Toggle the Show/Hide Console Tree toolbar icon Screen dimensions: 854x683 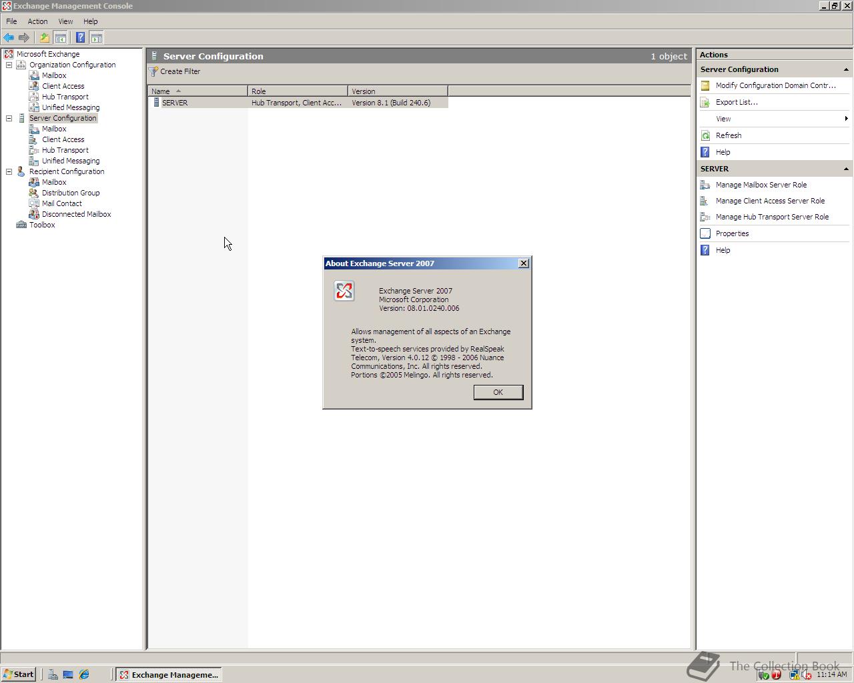[x=60, y=38]
